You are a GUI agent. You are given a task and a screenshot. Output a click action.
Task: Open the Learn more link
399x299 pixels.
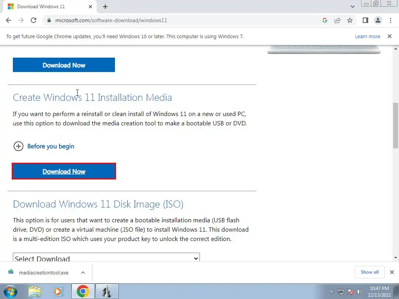367,36
